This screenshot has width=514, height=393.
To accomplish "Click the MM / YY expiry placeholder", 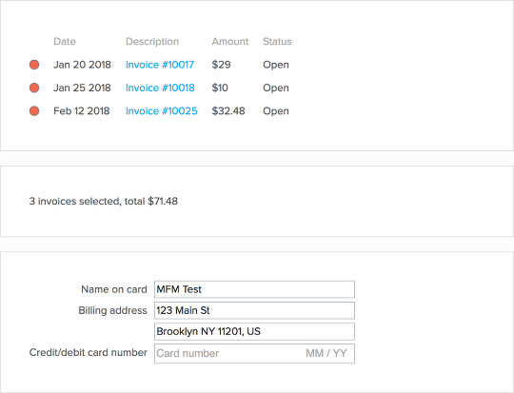I will (x=326, y=353).
